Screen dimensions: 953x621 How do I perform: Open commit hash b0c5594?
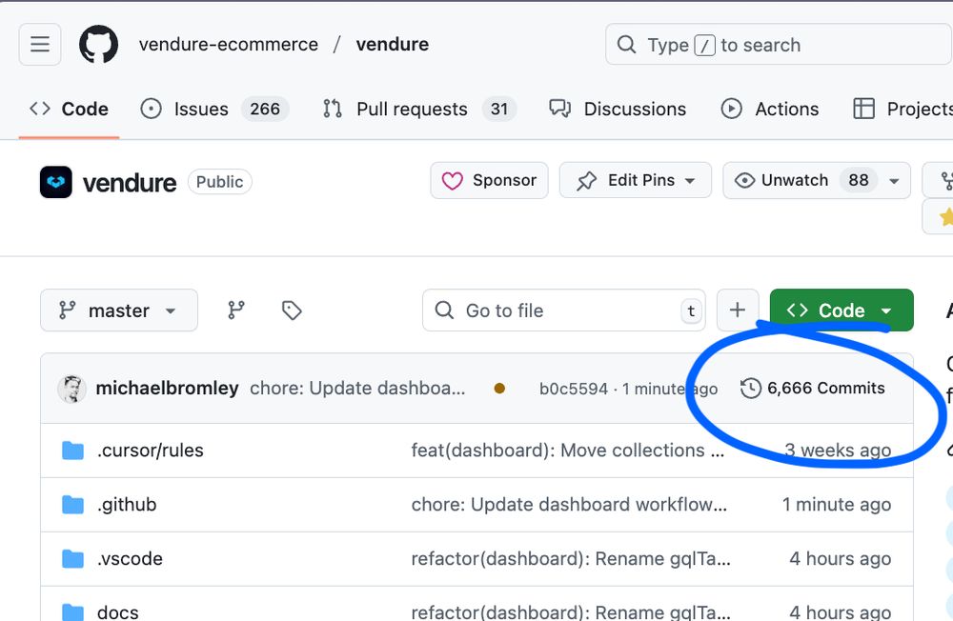tap(573, 389)
